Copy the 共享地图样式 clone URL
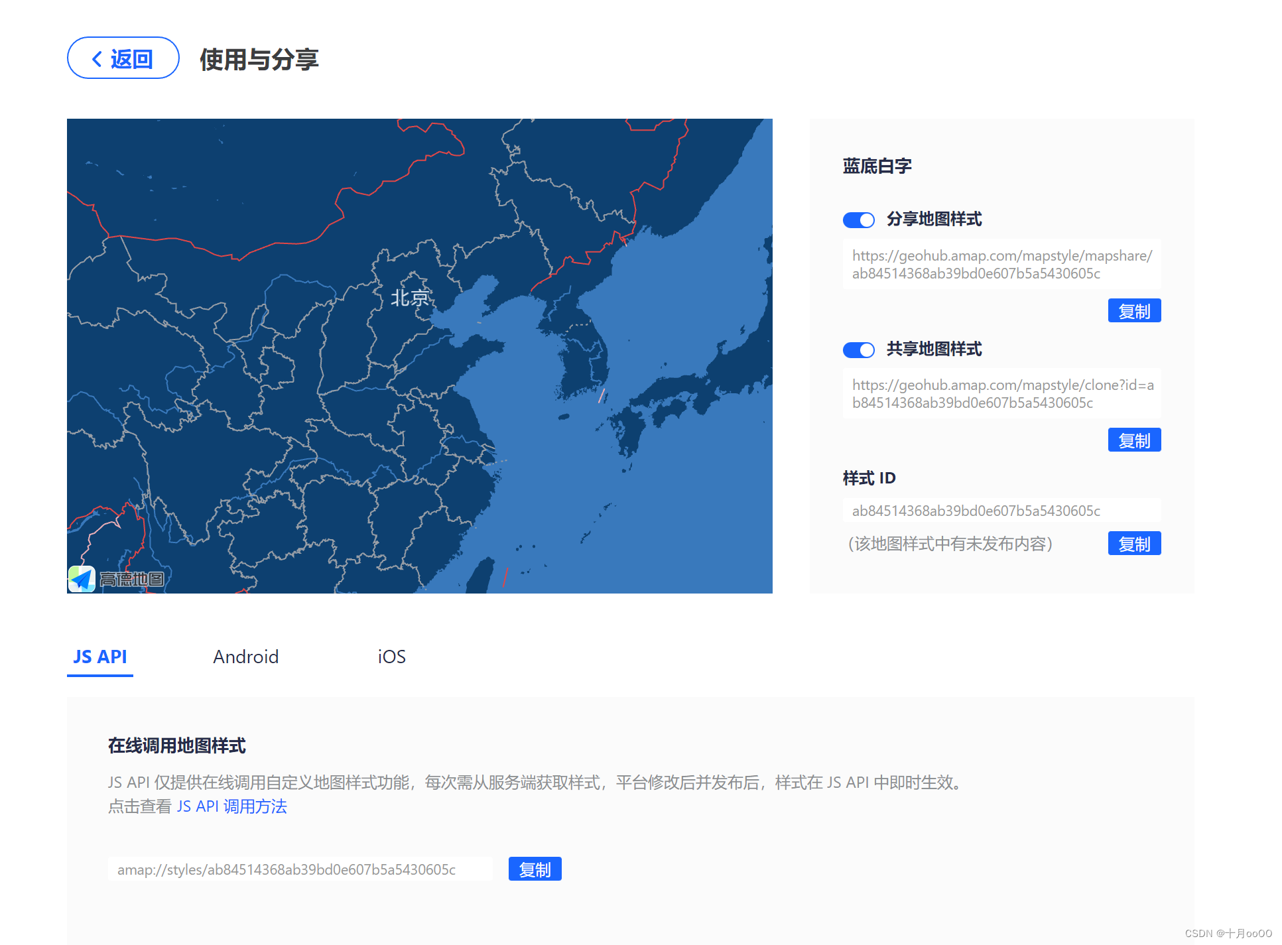The image size is (1282, 945). pyautogui.click(x=1133, y=439)
